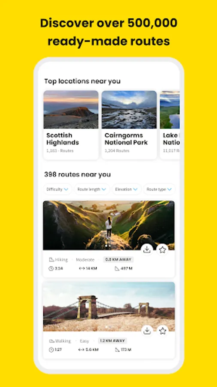This screenshot has height=387, width=217.
Task: Expand the Route length filter
Action: tap(92, 189)
